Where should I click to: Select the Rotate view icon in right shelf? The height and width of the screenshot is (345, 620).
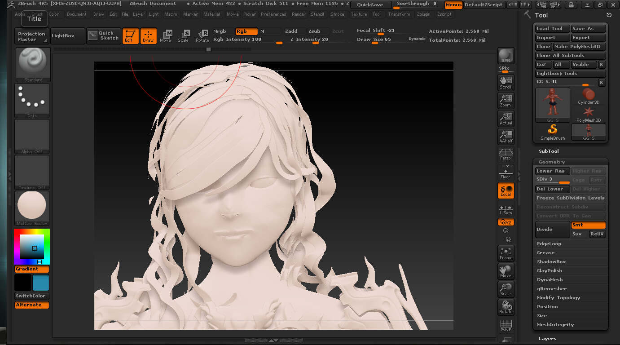pyautogui.click(x=506, y=307)
